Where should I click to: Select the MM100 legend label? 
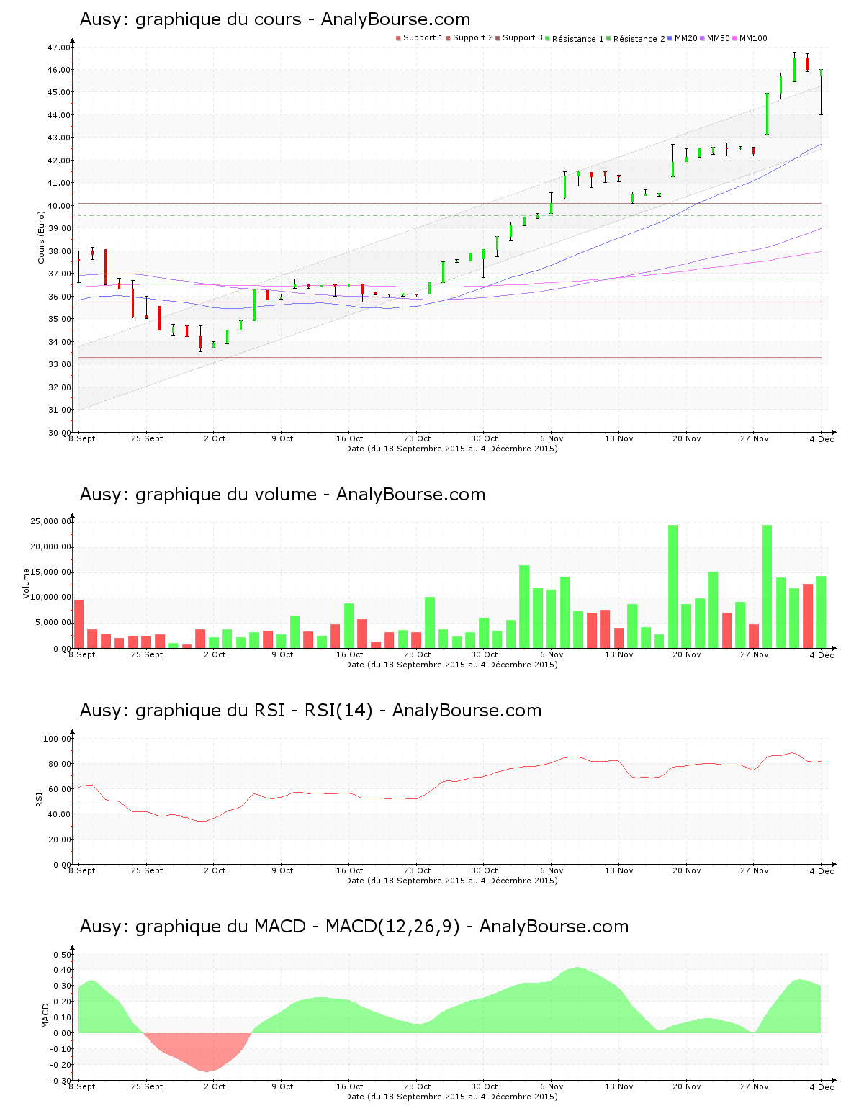753,38
